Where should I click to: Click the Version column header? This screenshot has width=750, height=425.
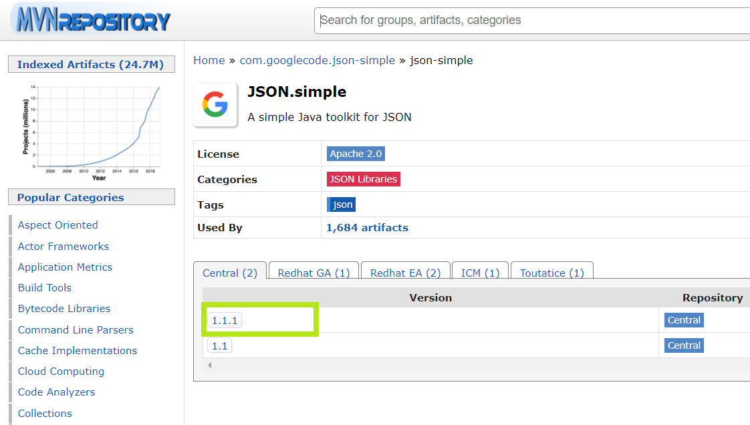click(x=430, y=298)
